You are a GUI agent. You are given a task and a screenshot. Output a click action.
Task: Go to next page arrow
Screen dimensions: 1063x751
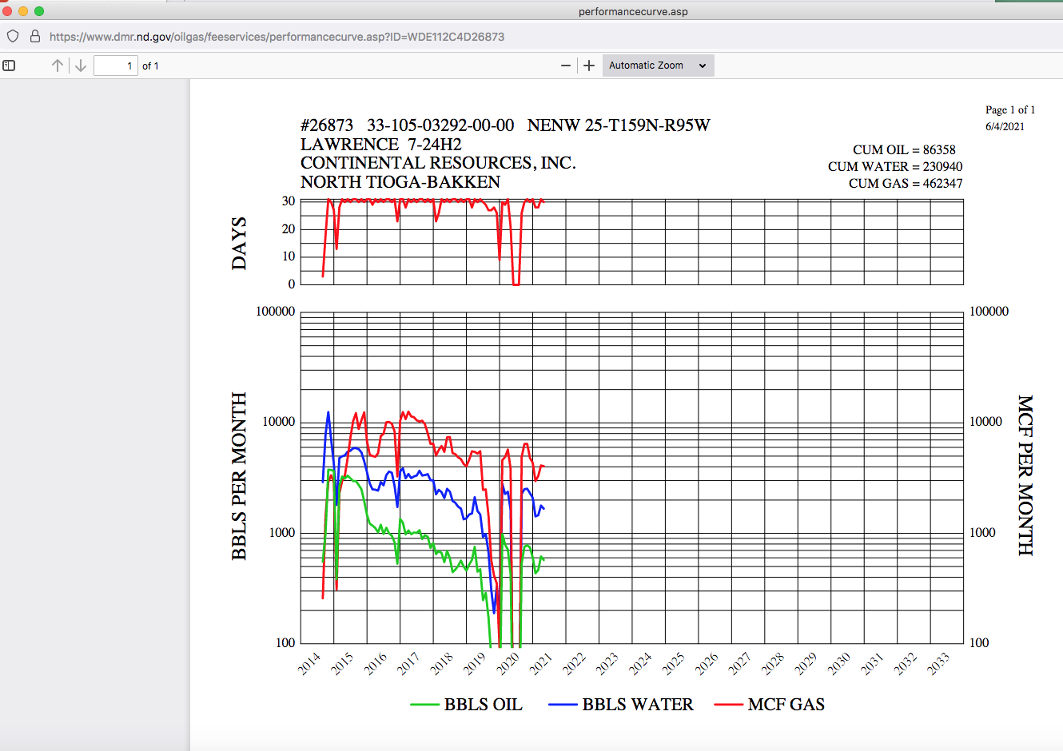tap(81, 66)
